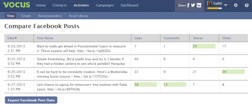Click the highlighted 56 likes bar
Viewport: 252px width, 109px height.
coord(146,84)
